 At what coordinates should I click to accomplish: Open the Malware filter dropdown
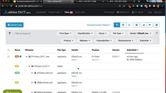tap(85, 41)
